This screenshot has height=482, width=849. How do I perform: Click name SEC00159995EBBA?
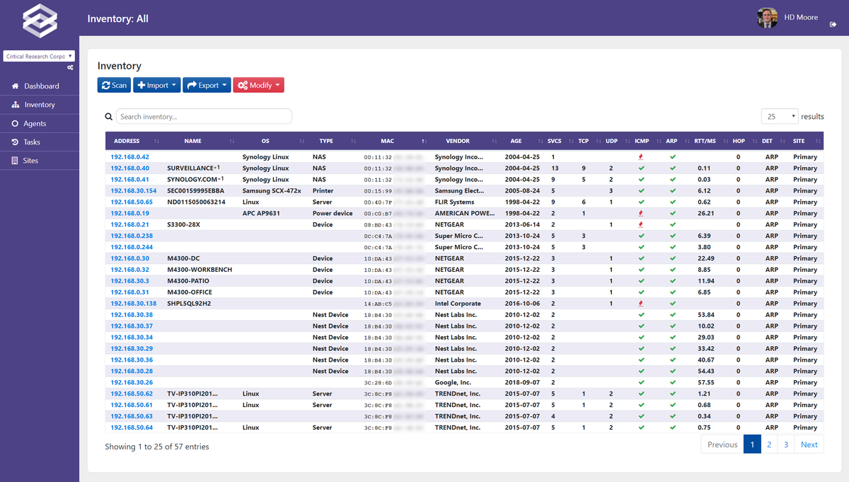click(x=196, y=191)
